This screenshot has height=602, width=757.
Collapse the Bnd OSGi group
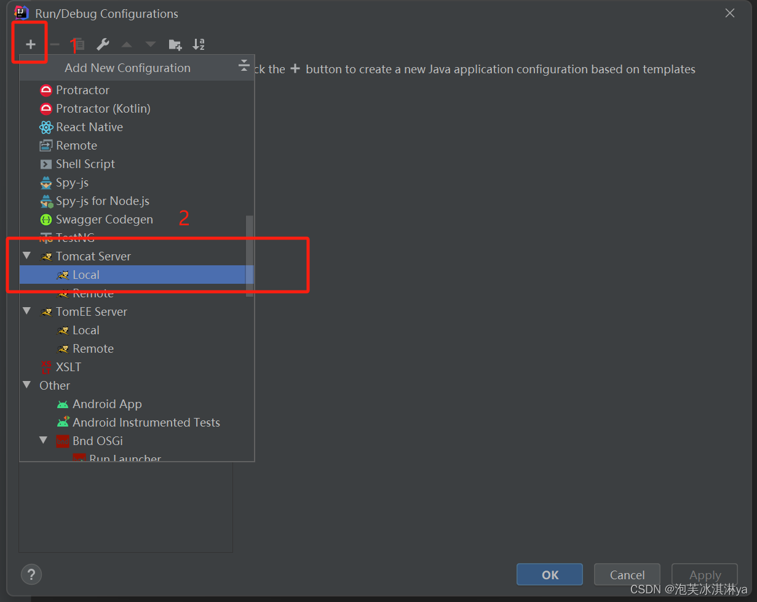pyautogui.click(x=43, y=440)
